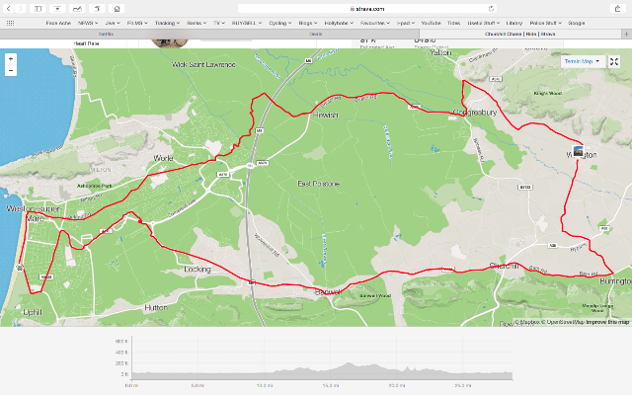Expand the TV bookmarks folder
Viewport: 632px width, 395px height.
click(x=219, y=23)
